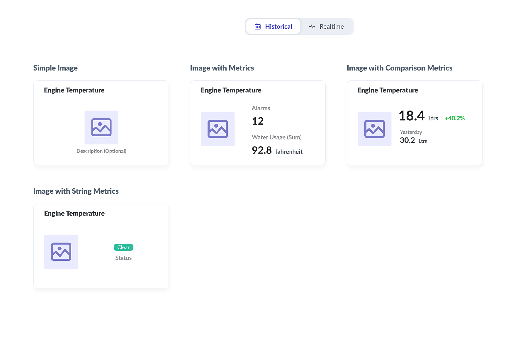Click Yesterday's 30.2 Ltrs value

(x=407, y=140)
